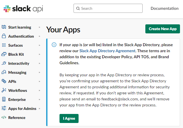Open the Block Kit menu item
183x128 pixels.
(16, 54)
